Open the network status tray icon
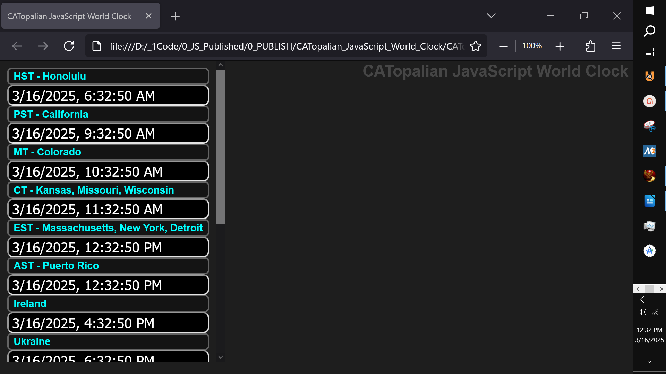This screenshot has height=374, width=666. pos(656,313)
